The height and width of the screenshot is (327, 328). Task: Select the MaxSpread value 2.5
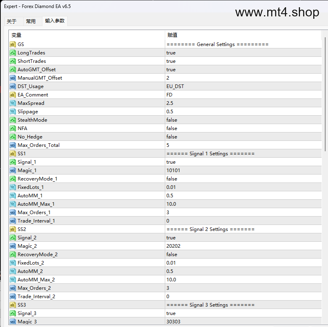coord(170,103)
